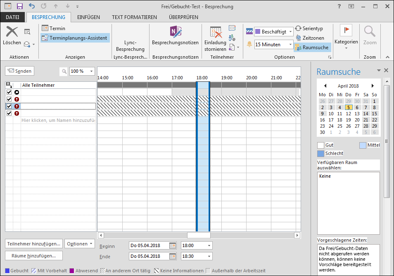The width and height of the screenshot is (394, 276).
Task: Open the 15 Minuten reminder dropdown
Action: pos(290,45)
